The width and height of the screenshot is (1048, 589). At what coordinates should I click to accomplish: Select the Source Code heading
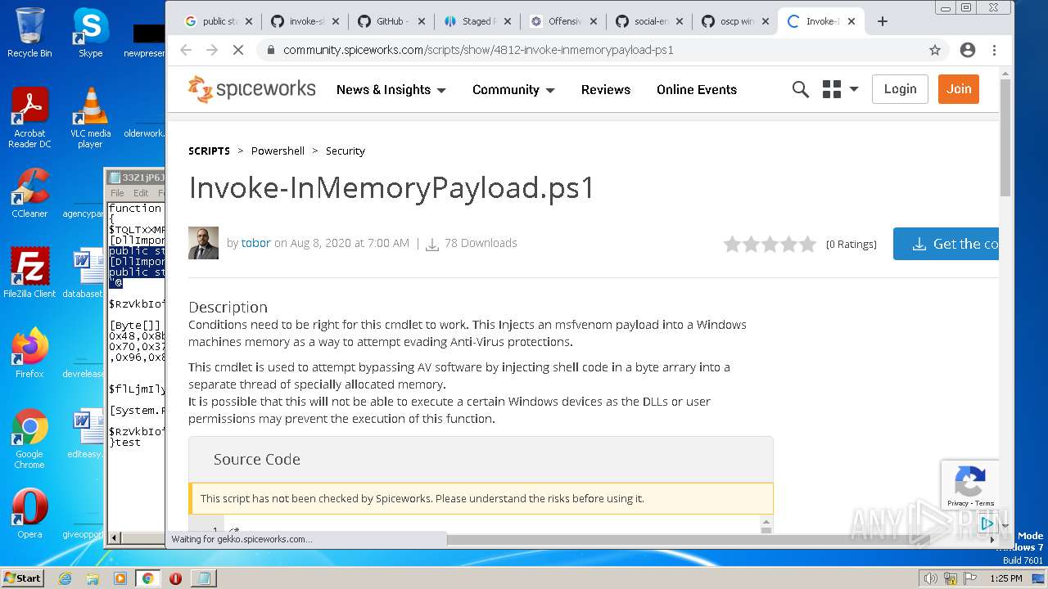click(257, 460)
